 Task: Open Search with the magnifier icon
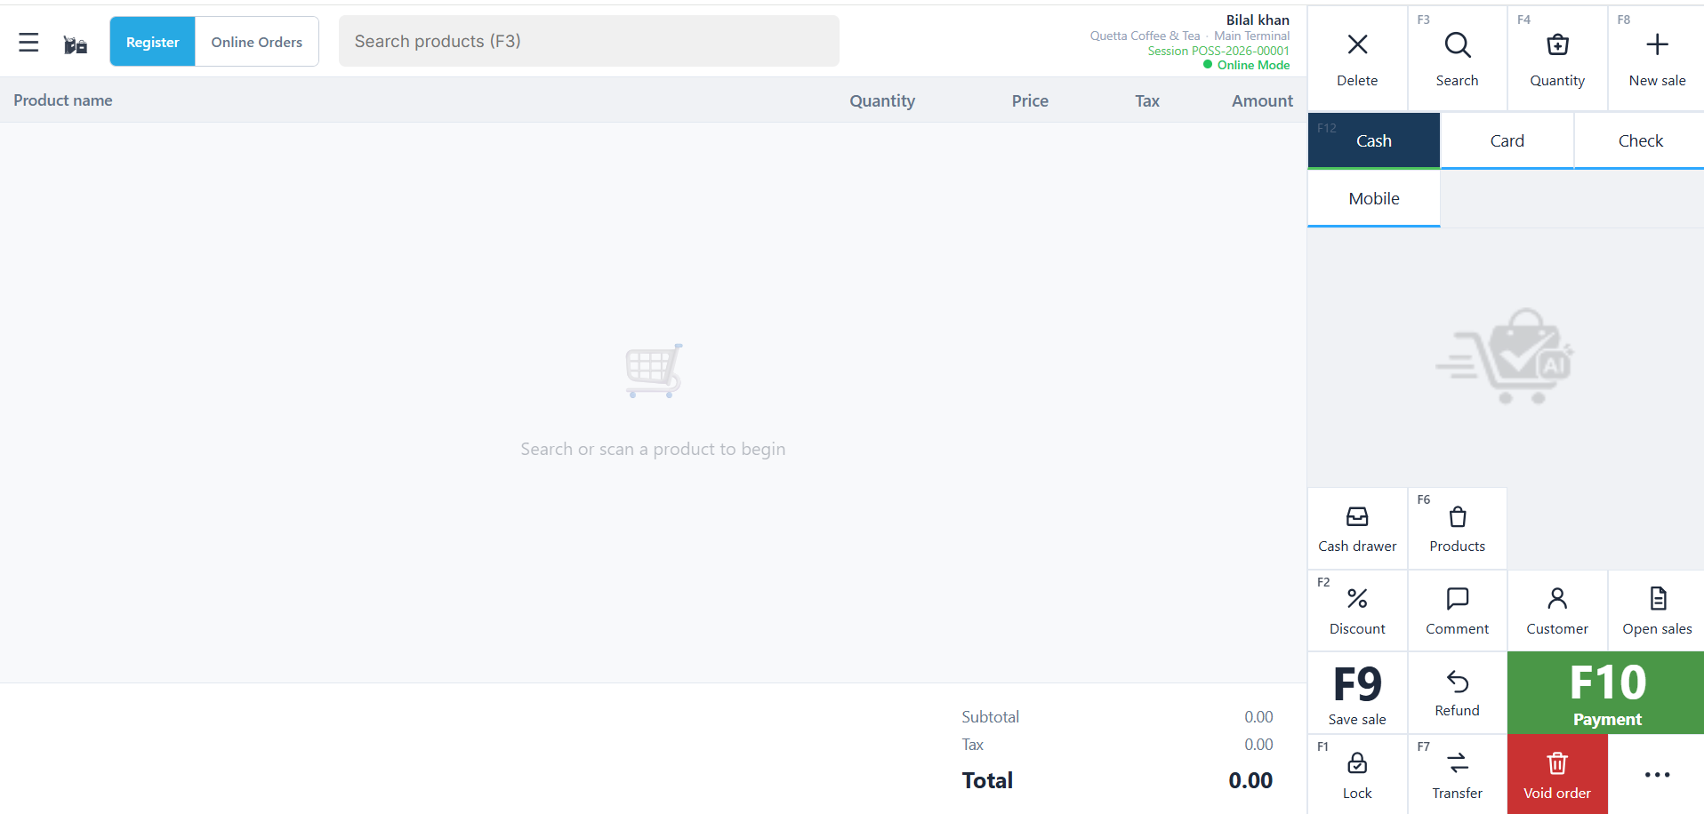[1457, 59]
